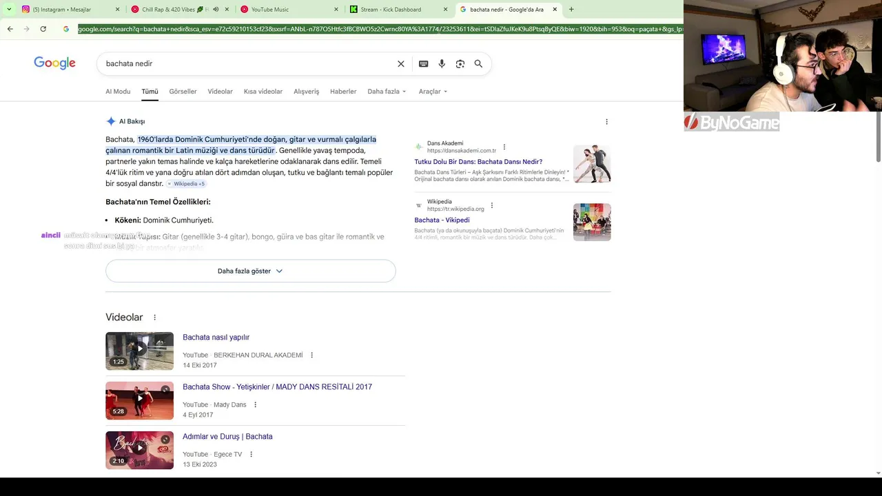The width and height of the screenshot is (882, 496).
Task: Clear the search box with X
Action: coord(401,63)
